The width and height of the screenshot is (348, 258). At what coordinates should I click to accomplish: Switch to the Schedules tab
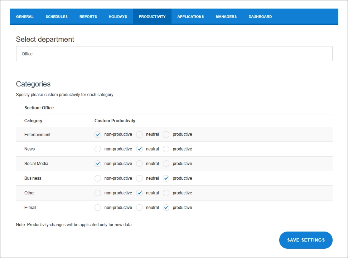tap(57, 17)
